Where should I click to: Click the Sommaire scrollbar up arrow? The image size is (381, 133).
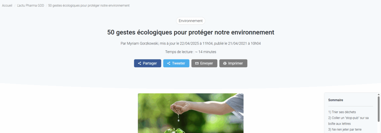[x=379, y=94]
